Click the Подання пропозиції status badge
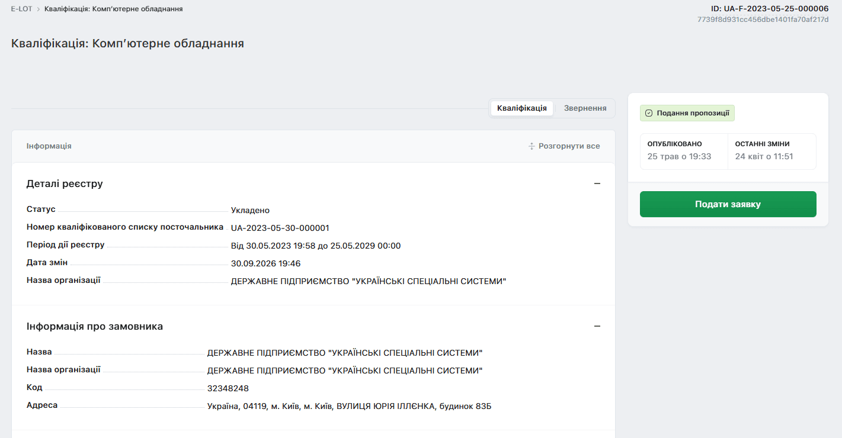Screen dimensions: 842x438 687,113
